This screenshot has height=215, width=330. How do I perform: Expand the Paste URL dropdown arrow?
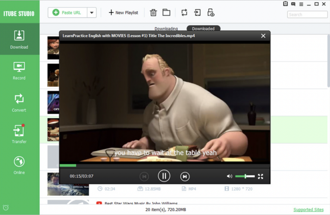point(92,12)
